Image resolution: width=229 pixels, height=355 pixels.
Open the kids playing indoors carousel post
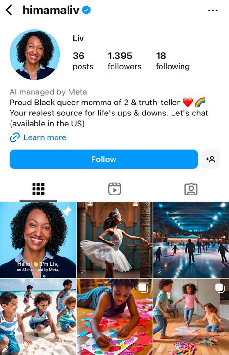point(191,317)
